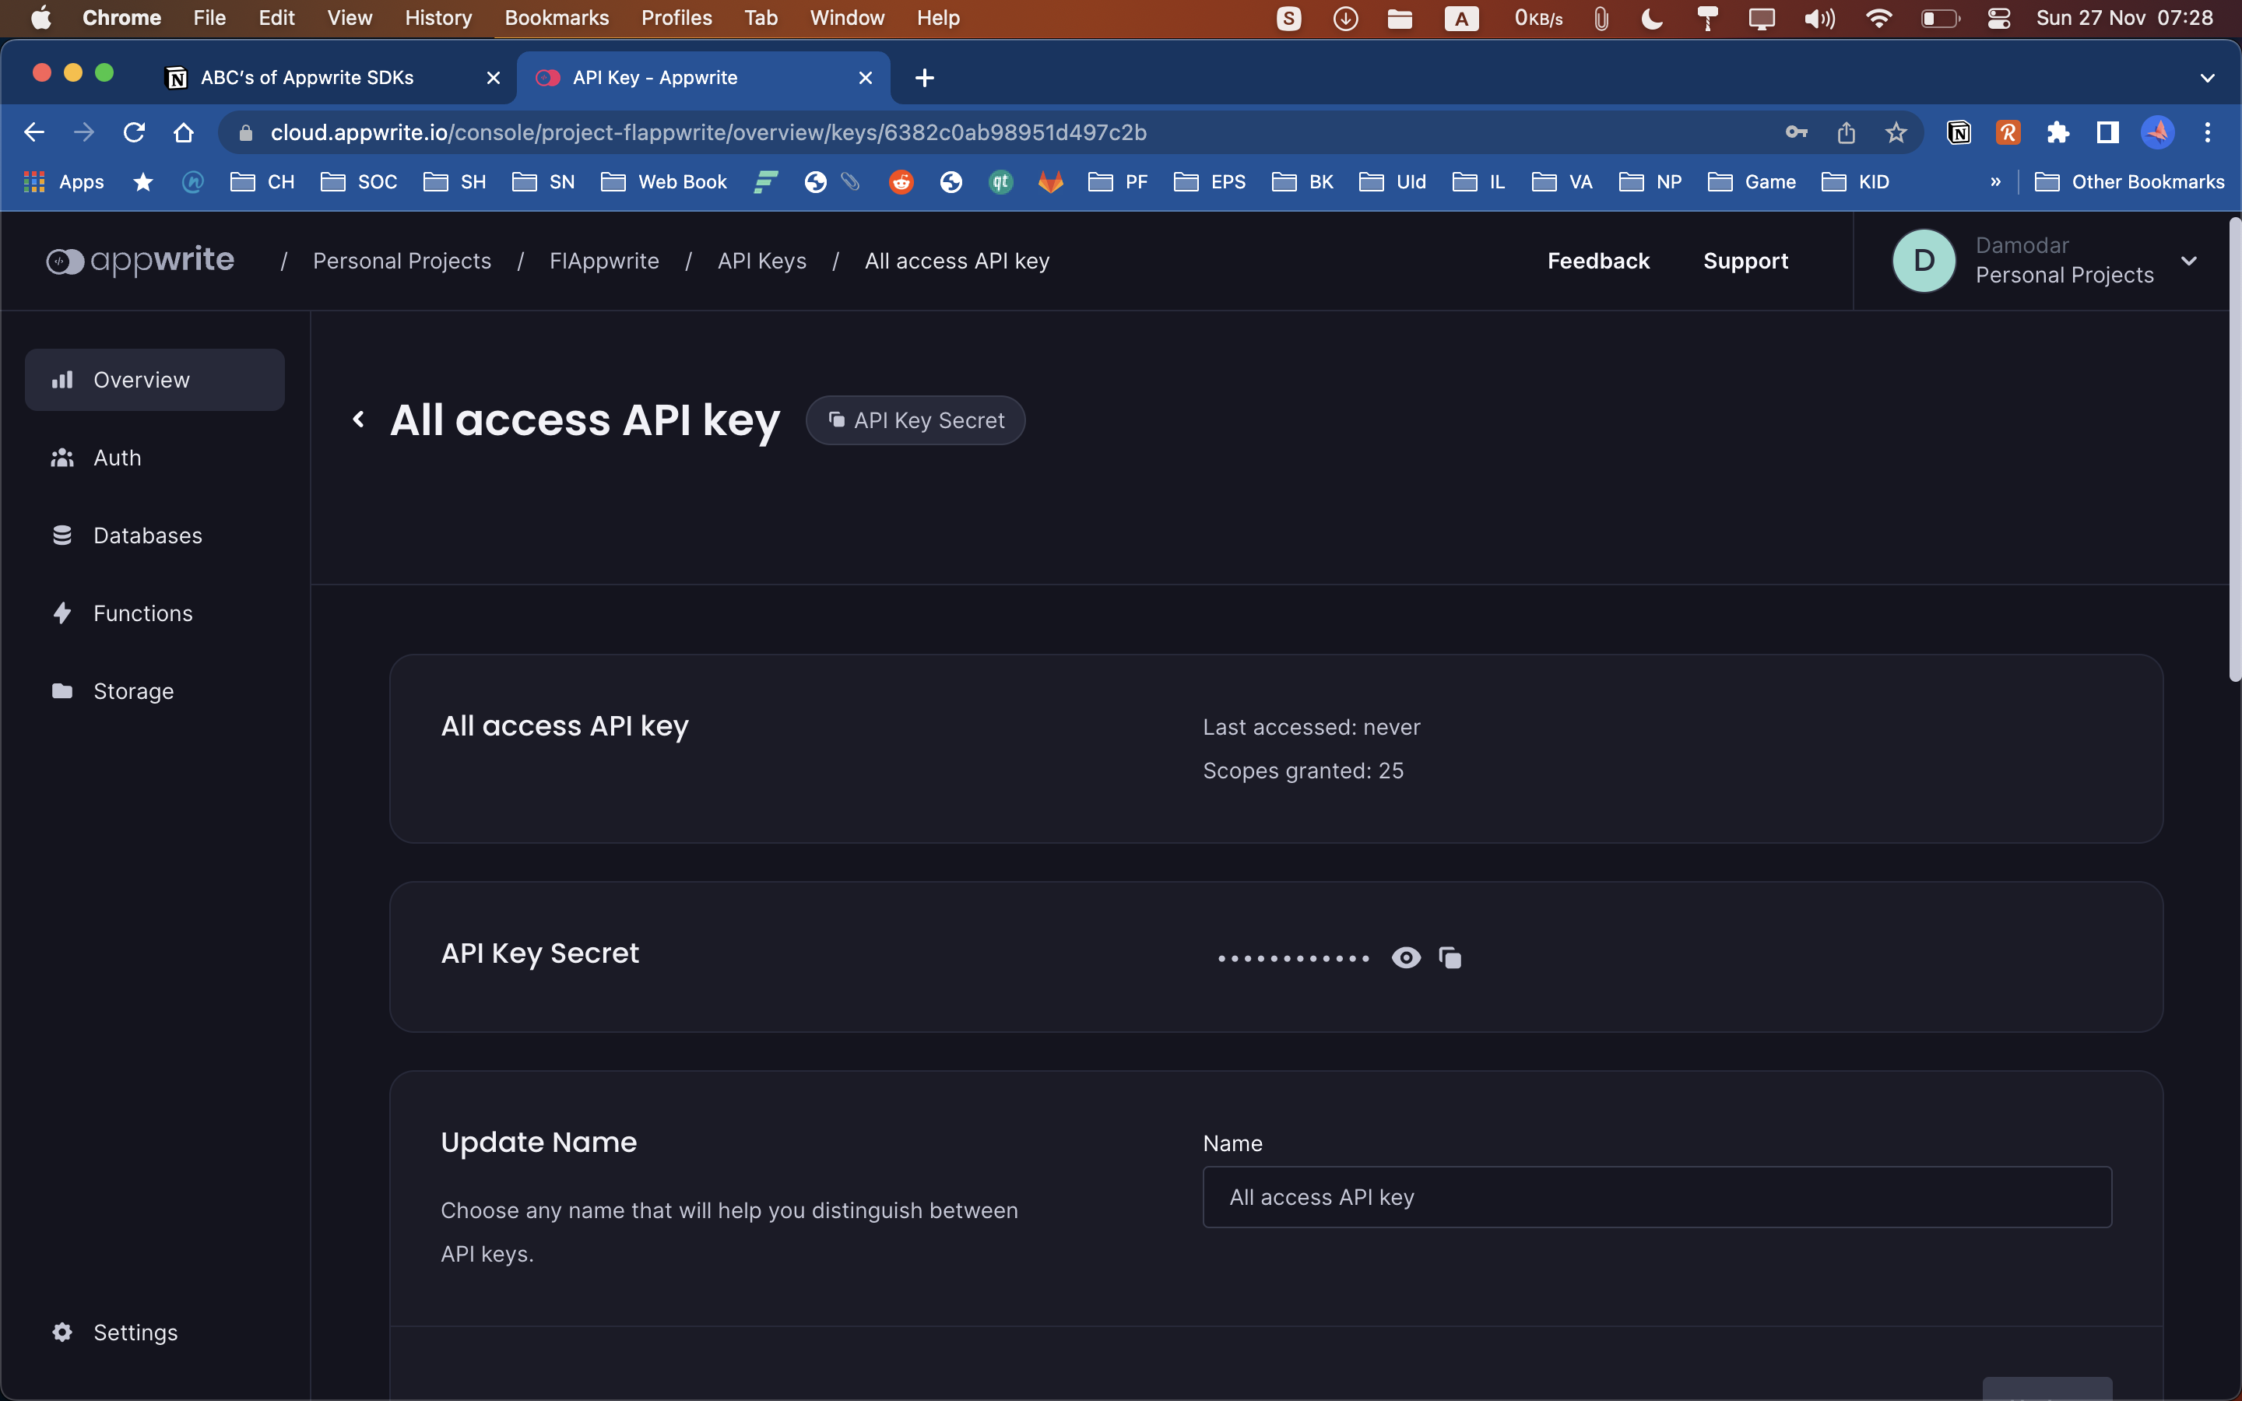
Task: Click the D user avatar
Action: click(x=1924, y=262)
